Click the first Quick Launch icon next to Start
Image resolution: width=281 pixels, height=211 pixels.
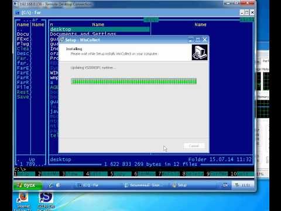click(50, 185)
